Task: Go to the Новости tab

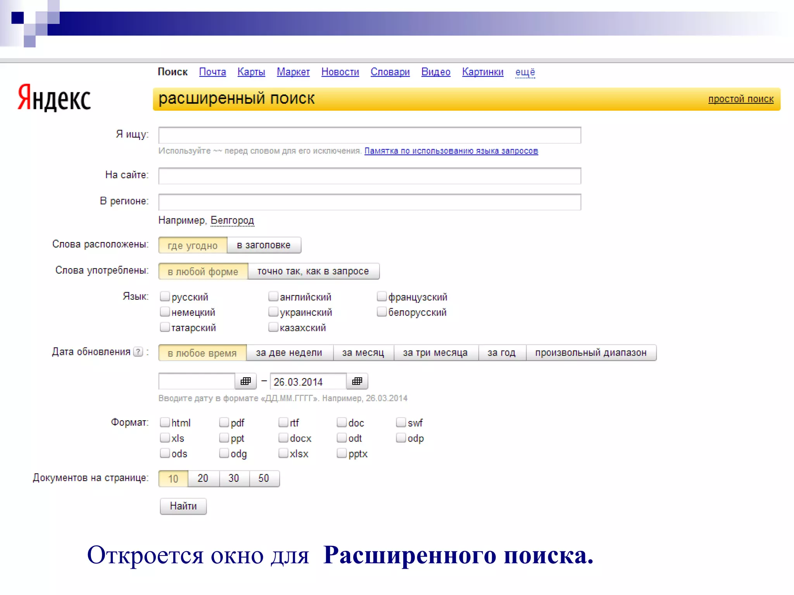Action: (x=340, y=72)
